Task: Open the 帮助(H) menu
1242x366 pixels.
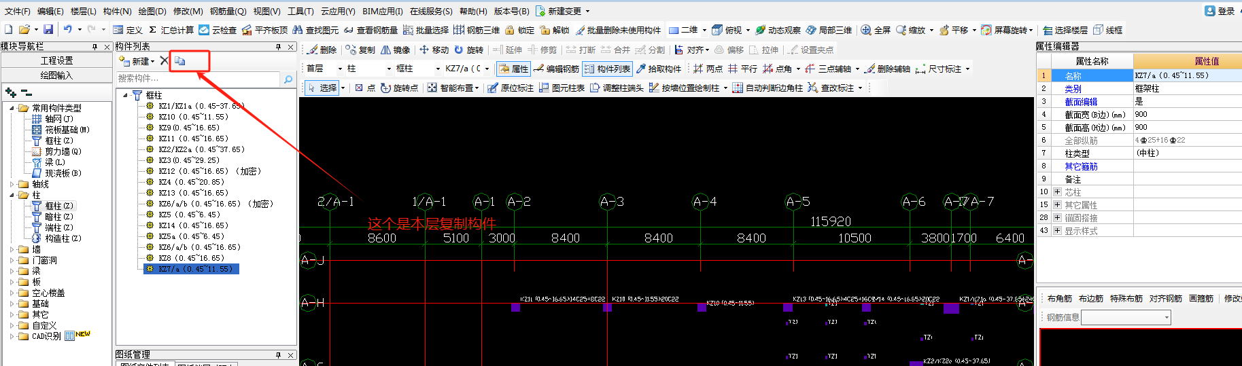Action: 473,11
